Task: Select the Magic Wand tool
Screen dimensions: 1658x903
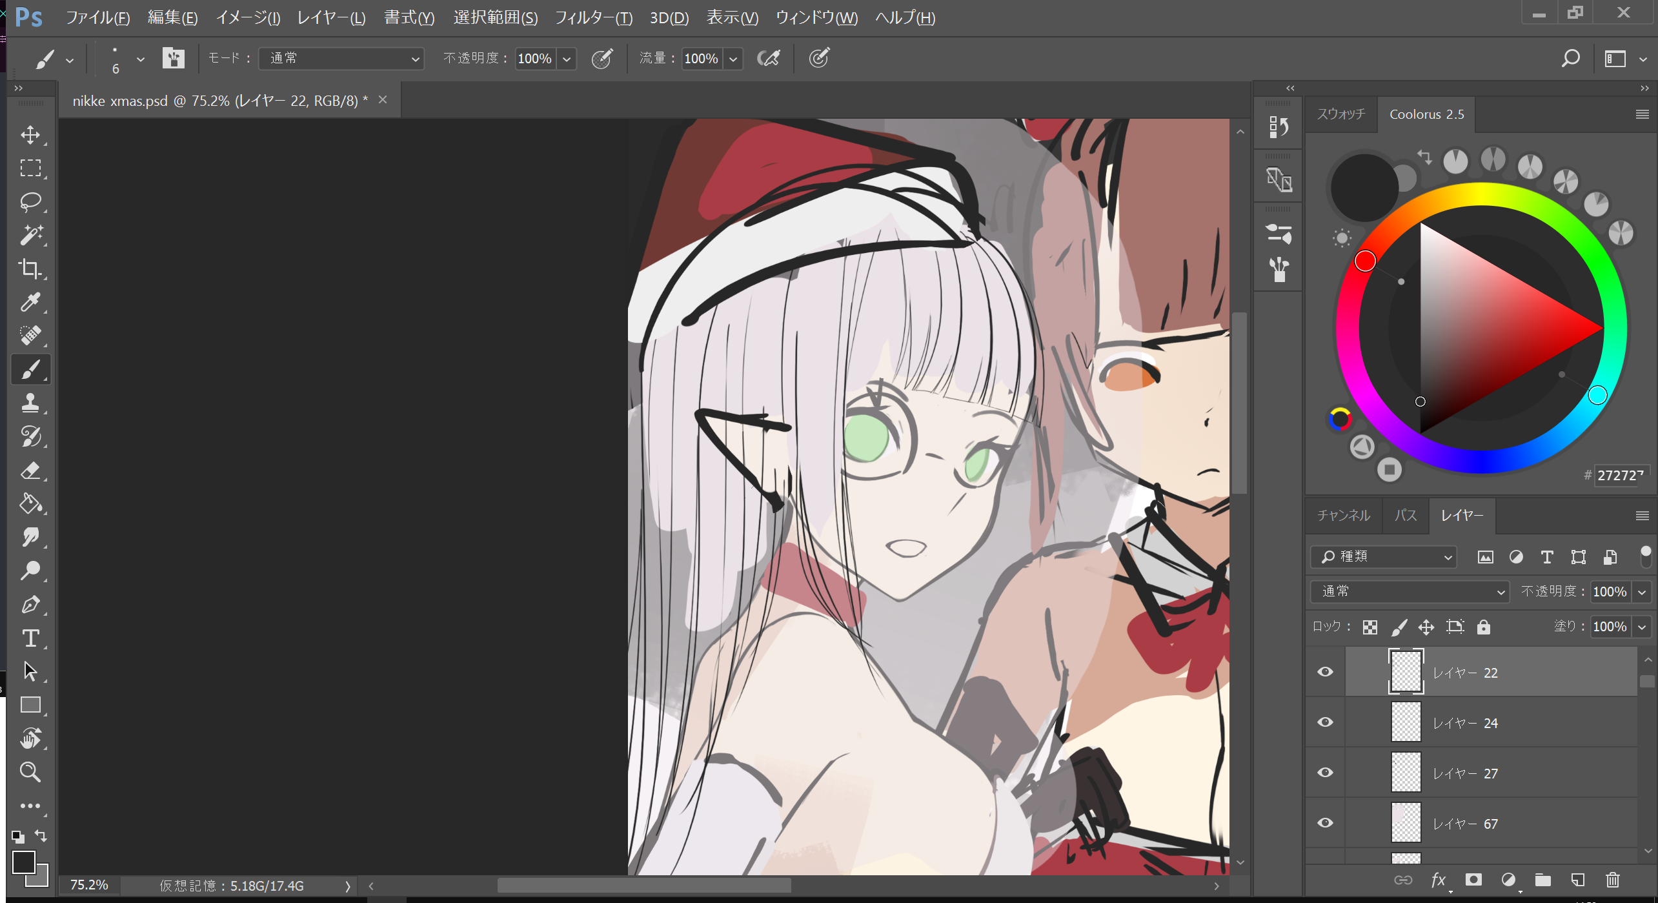Action: [30, 235]
